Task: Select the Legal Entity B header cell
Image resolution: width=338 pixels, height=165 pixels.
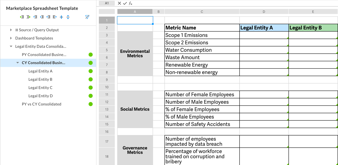Action: [313, 28]
